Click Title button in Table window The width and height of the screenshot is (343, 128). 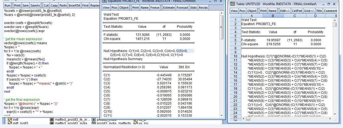coord(319,11)
